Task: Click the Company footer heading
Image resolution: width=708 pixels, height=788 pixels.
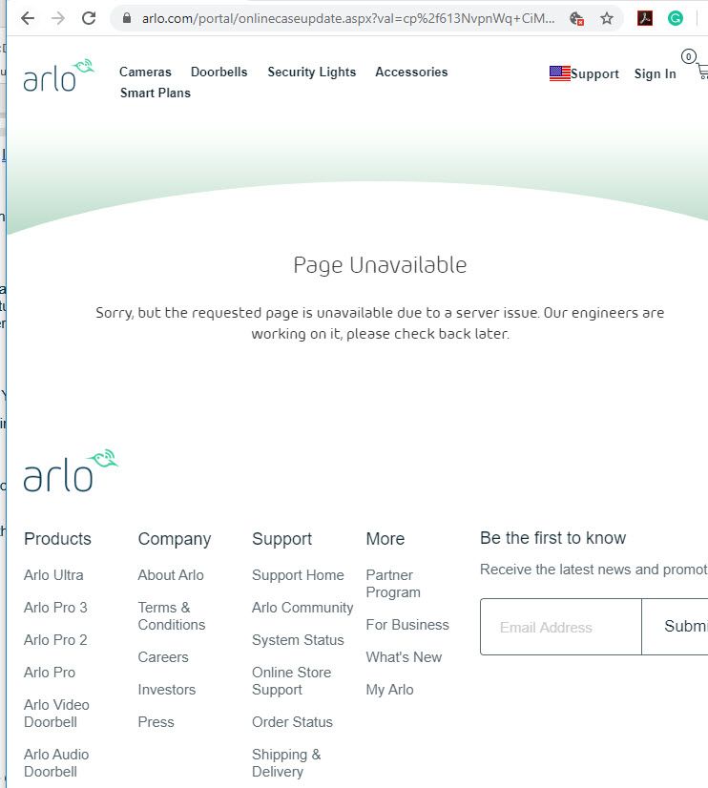Action: (x=175, y=539)
